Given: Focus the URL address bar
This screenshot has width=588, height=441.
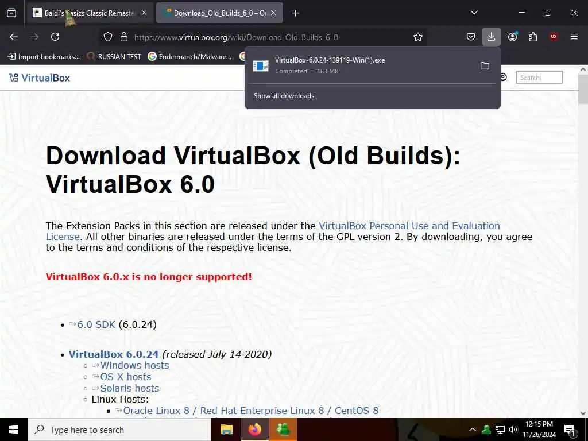Looking at the screenshot, I should [262, 37].
